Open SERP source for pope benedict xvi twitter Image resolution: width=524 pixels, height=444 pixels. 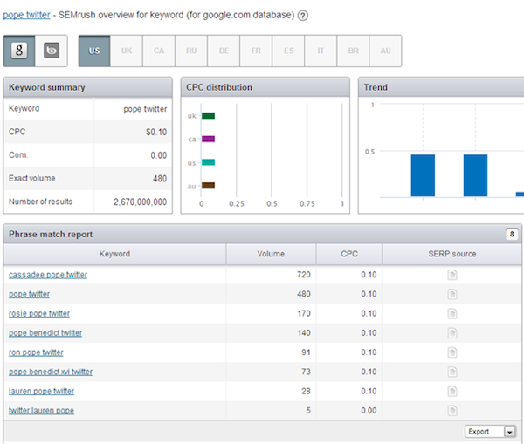pos(452,372)
